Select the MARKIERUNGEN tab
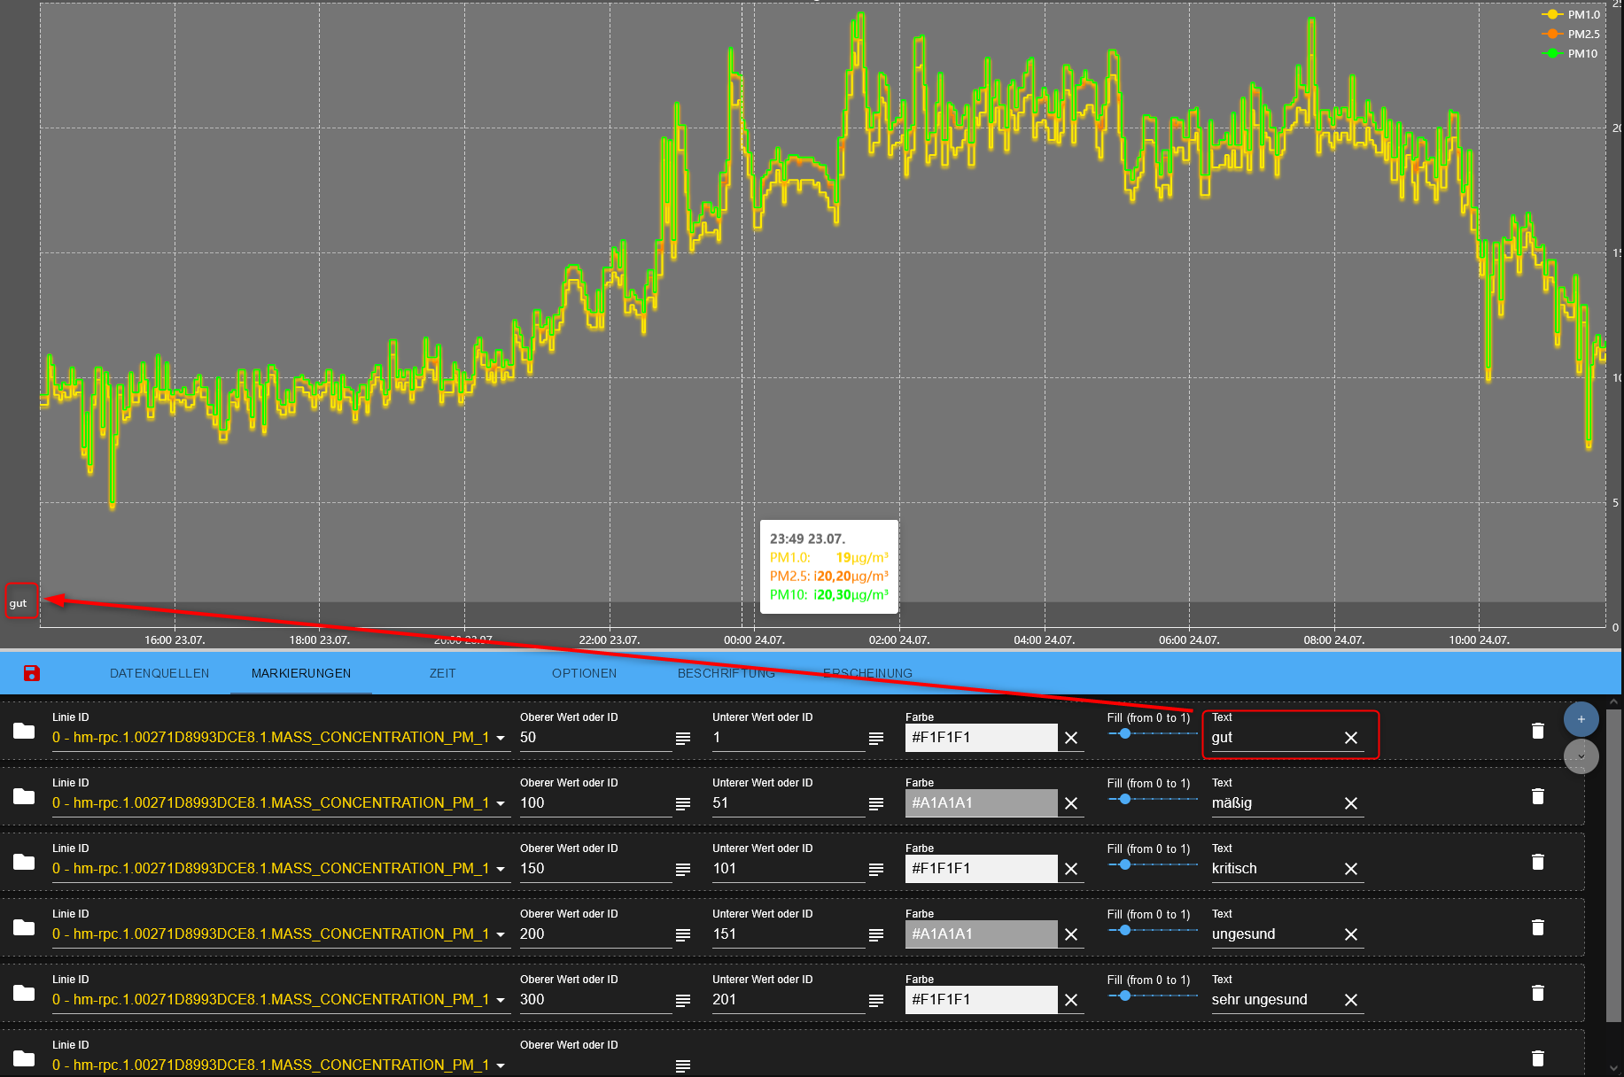Screen dimensions: 1624x1077 301,673
